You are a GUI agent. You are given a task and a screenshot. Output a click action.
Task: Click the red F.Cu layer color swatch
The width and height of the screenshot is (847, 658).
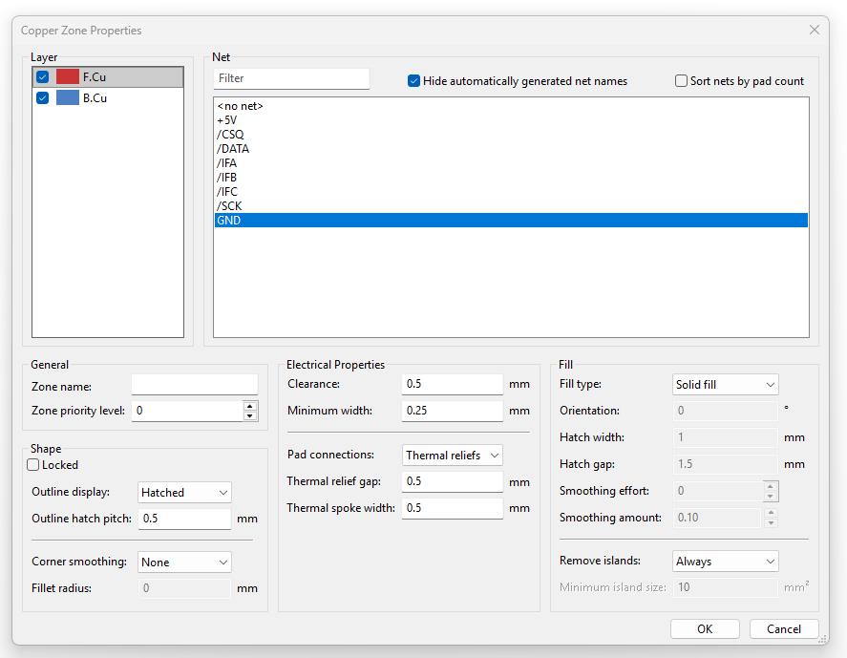coord(67,77)
